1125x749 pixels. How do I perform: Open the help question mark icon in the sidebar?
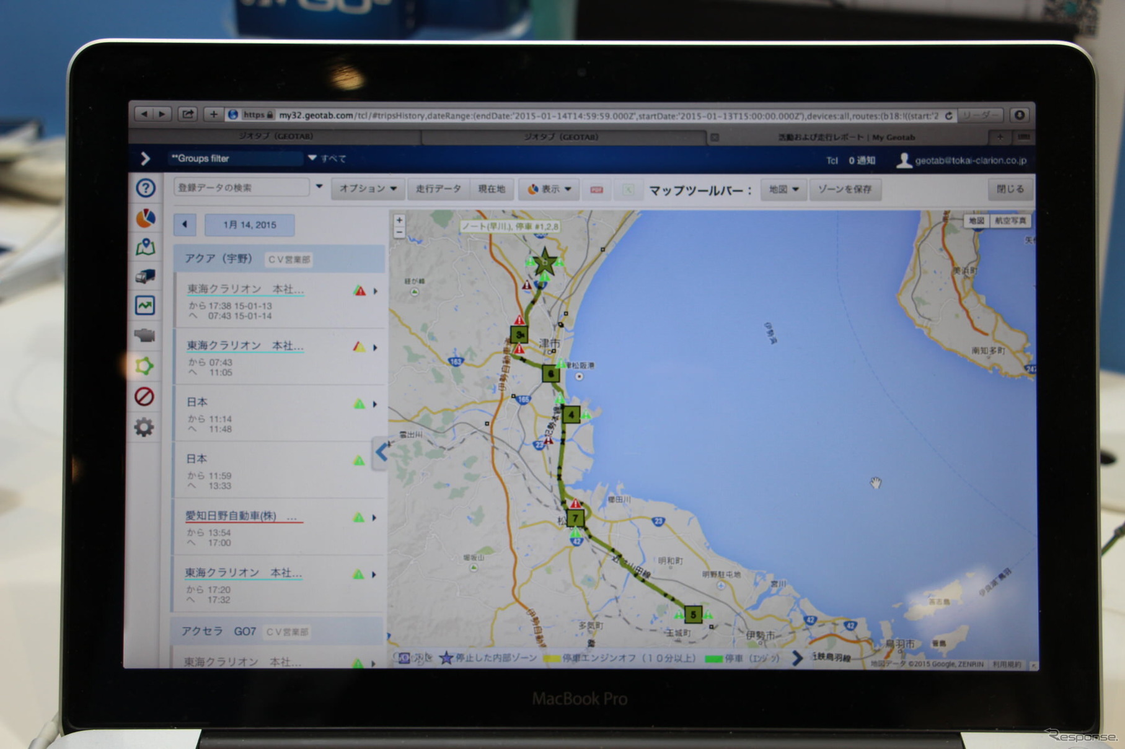[146, 188]
